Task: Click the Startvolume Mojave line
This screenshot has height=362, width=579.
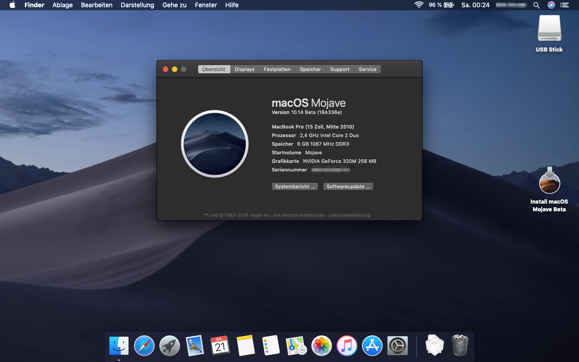Action: (297, 152)
